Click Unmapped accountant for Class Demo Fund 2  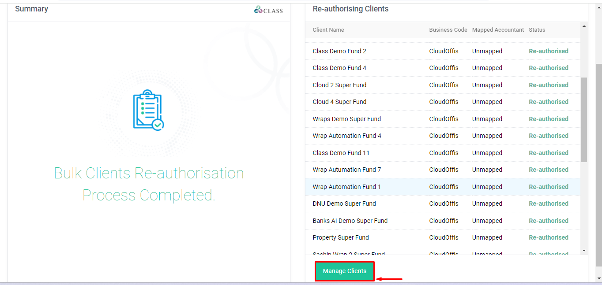(x=487, y=51)
